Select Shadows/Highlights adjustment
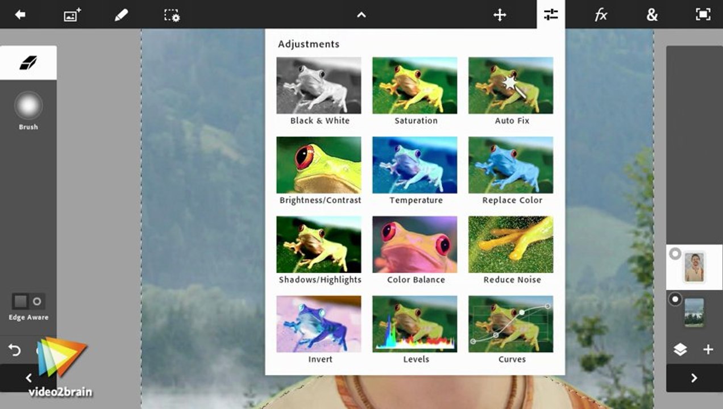 click(319, 250)
